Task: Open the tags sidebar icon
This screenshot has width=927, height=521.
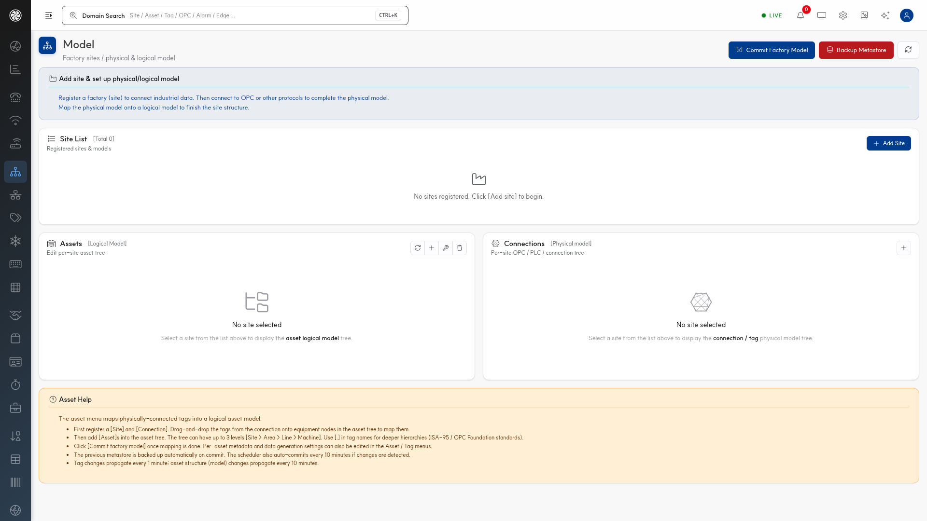Action: [x=15, y=218]
